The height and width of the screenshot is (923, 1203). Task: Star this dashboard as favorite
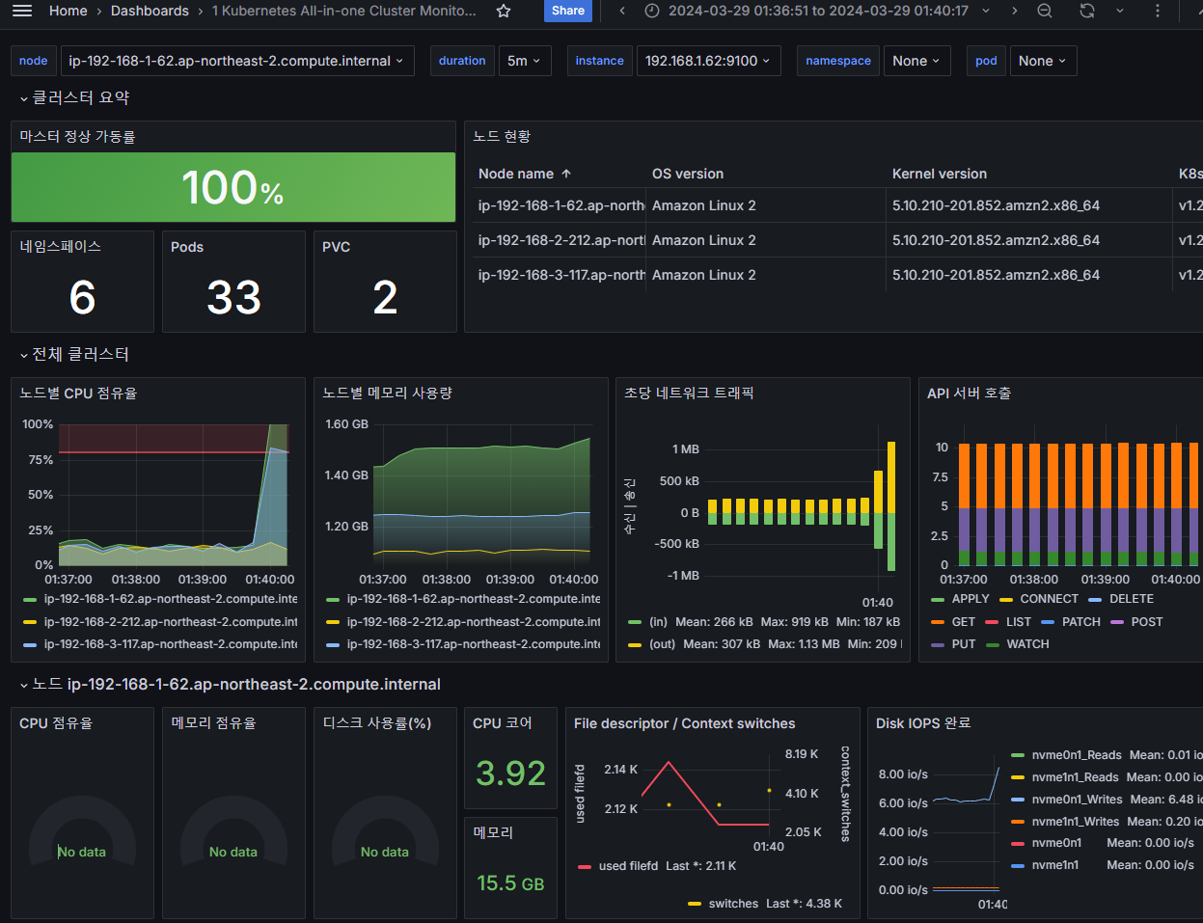pyautogui.click(x=503, y=11)
